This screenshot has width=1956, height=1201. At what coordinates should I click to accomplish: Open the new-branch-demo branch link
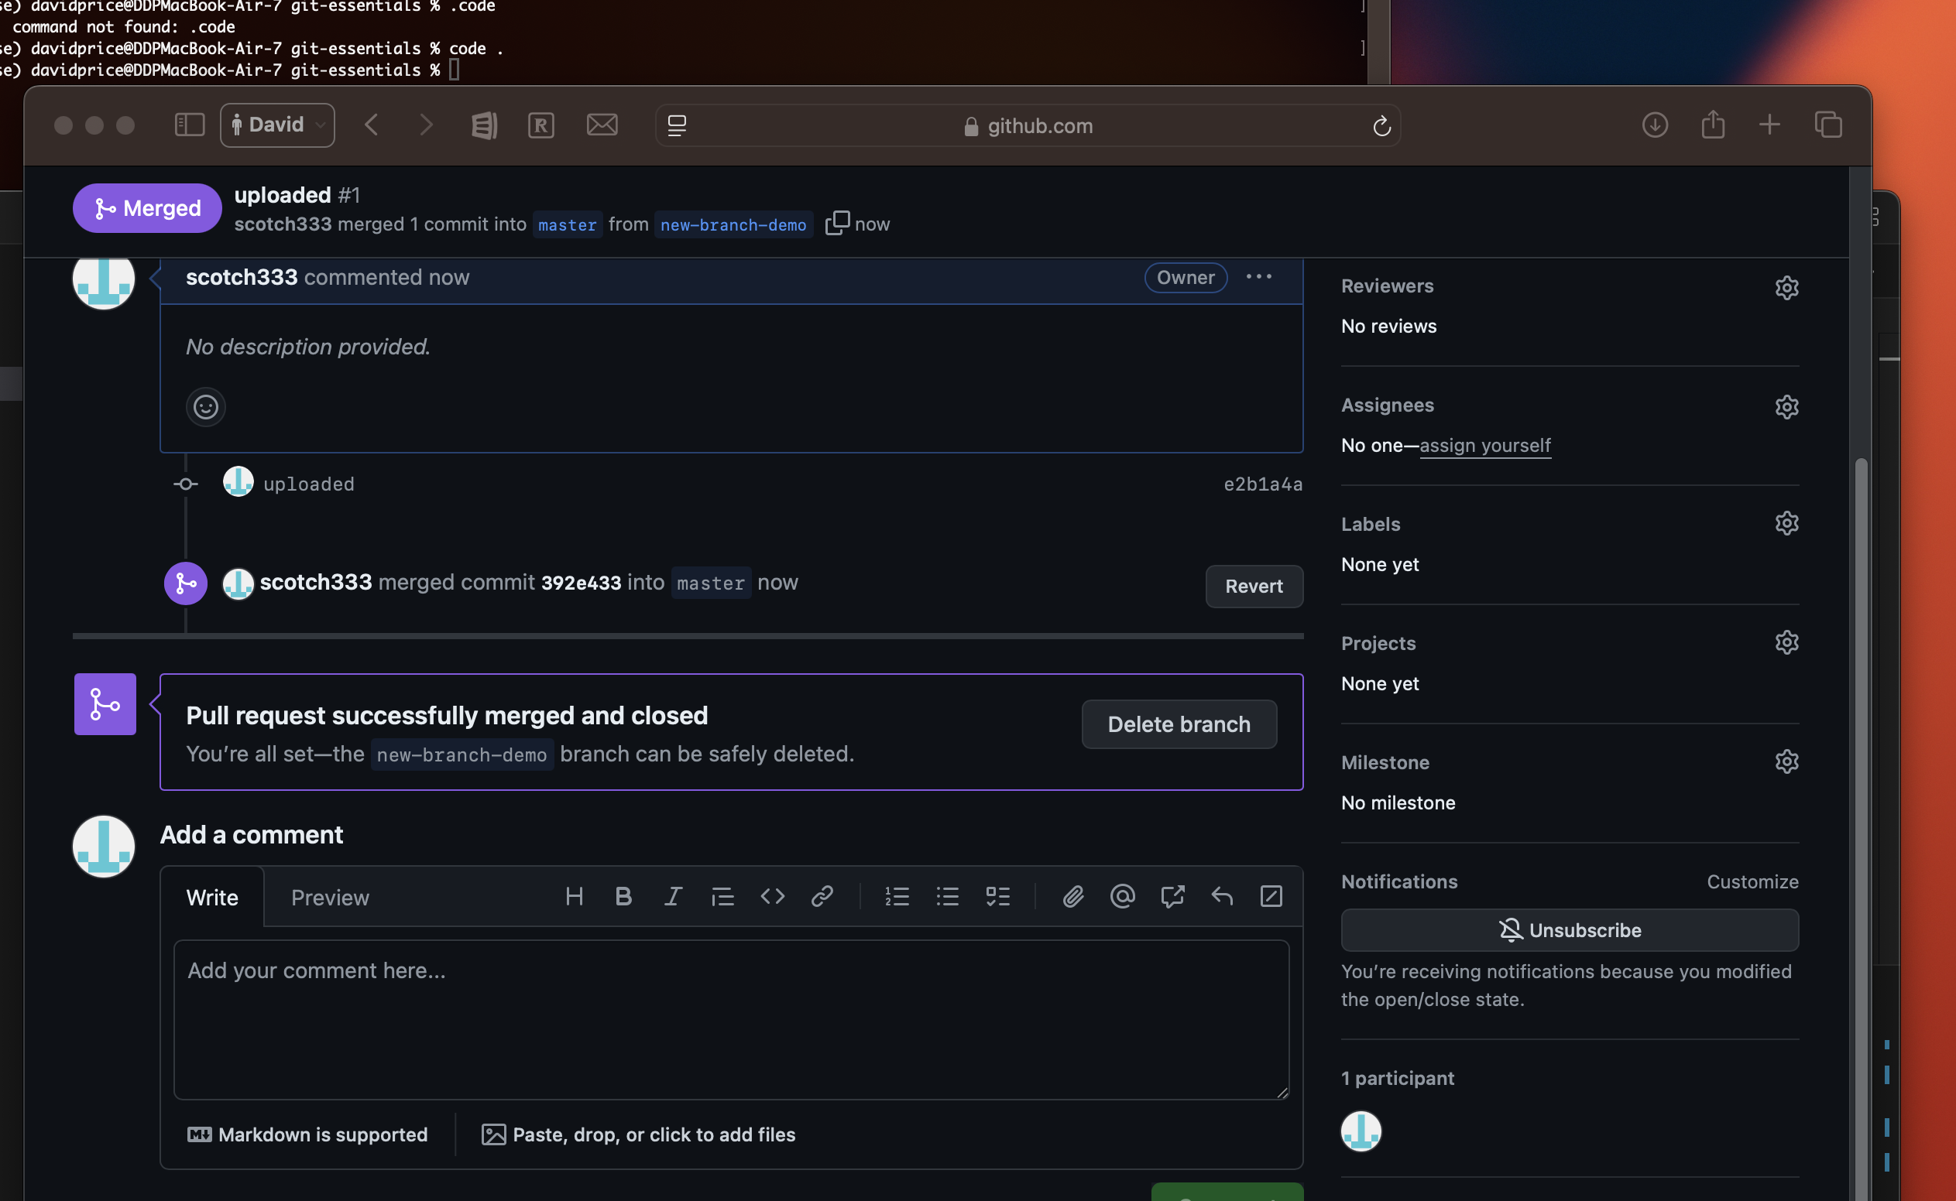tap(733, 224)
